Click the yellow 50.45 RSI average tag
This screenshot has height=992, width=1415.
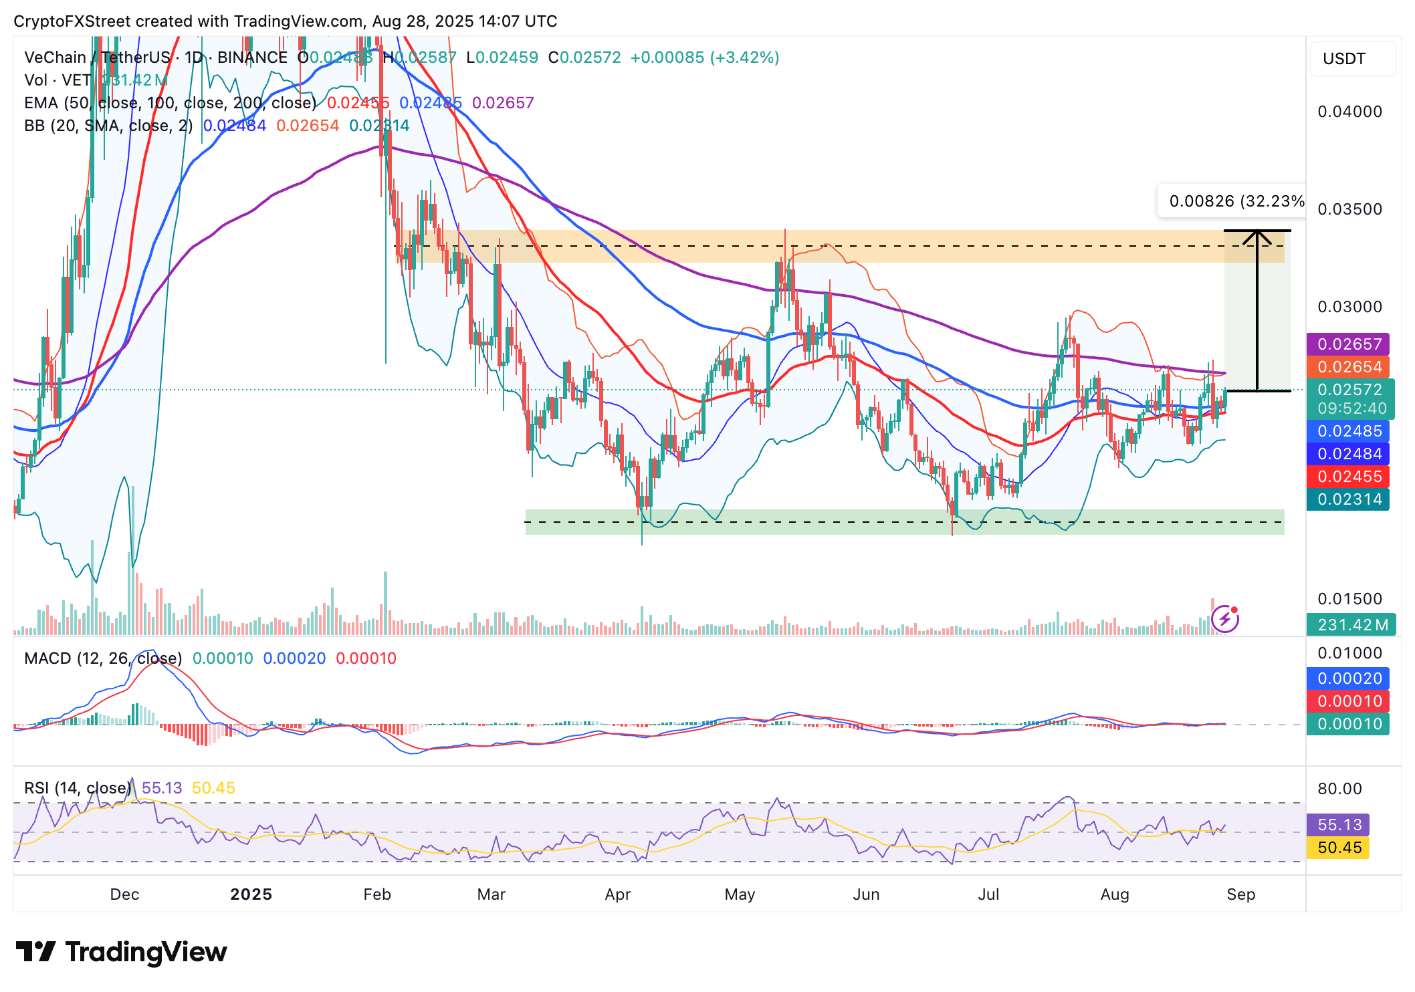pos(1338,848)
